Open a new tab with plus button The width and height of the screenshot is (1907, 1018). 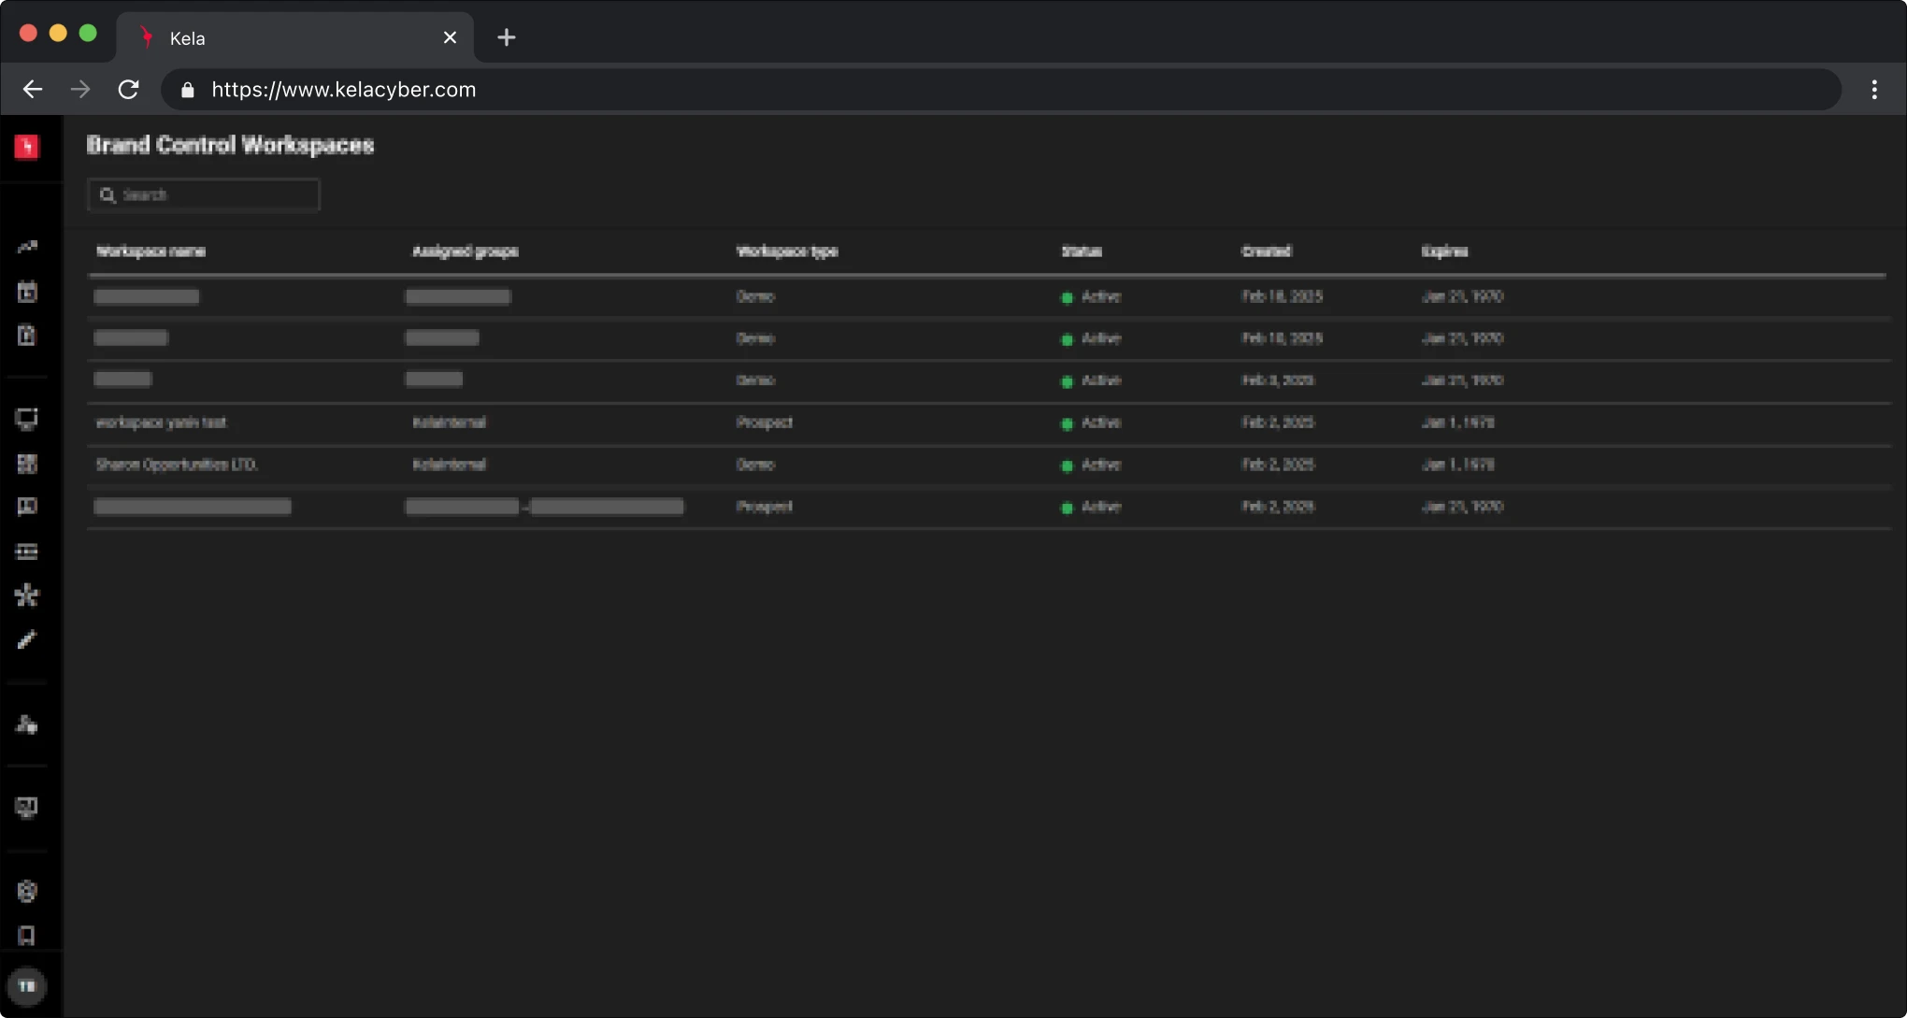pyautogui.click(x=507, y=37)
